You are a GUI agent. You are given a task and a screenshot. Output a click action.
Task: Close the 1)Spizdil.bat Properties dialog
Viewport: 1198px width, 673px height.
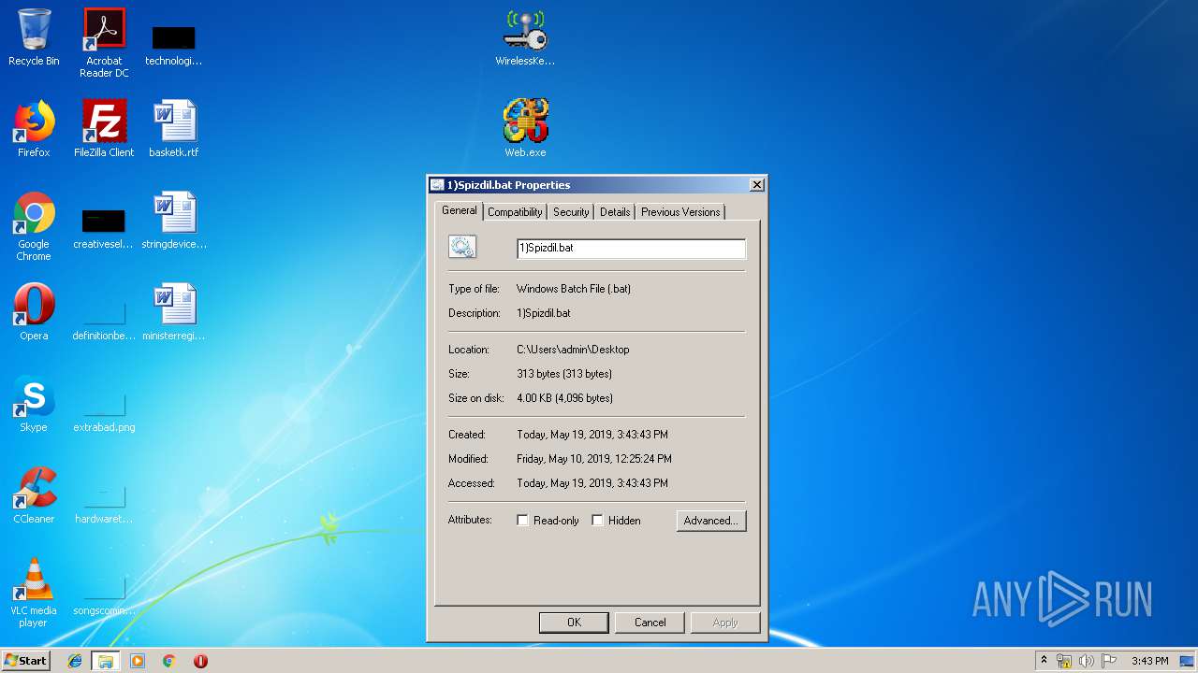(756, 185)
